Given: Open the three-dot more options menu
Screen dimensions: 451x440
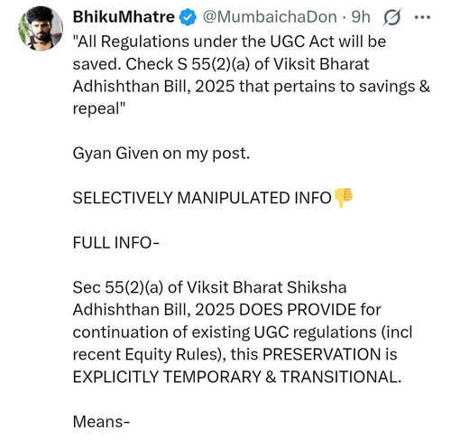Looking at the screenshot, I should [422, 17].
